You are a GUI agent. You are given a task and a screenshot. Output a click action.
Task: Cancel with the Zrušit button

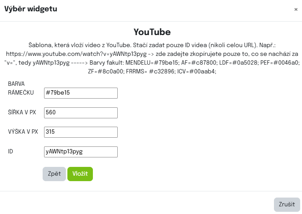287,205
